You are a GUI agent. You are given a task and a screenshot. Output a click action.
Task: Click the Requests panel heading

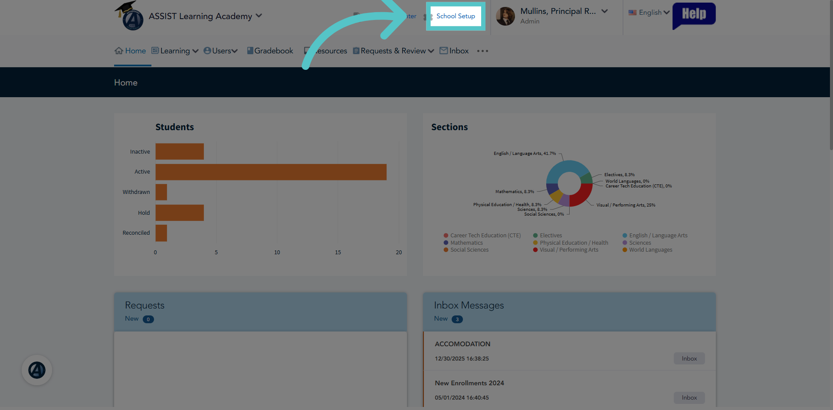coord(144,305)
